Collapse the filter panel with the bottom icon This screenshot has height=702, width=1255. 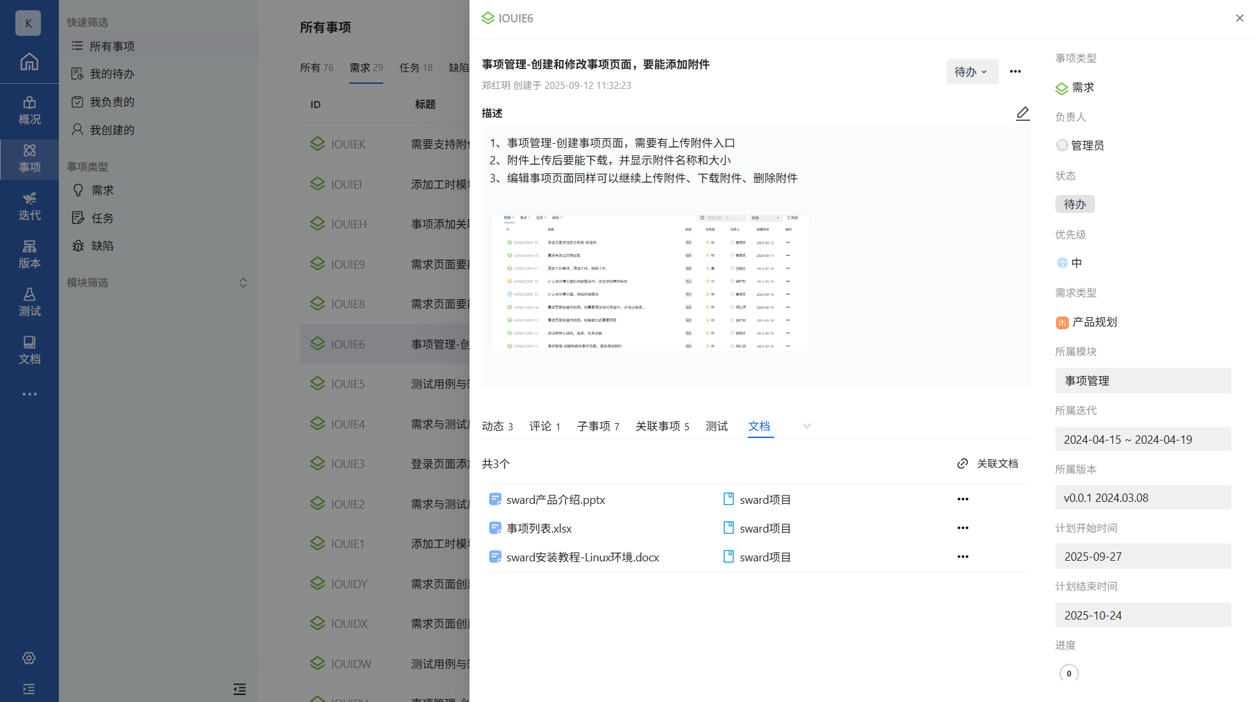coord(239,689)
